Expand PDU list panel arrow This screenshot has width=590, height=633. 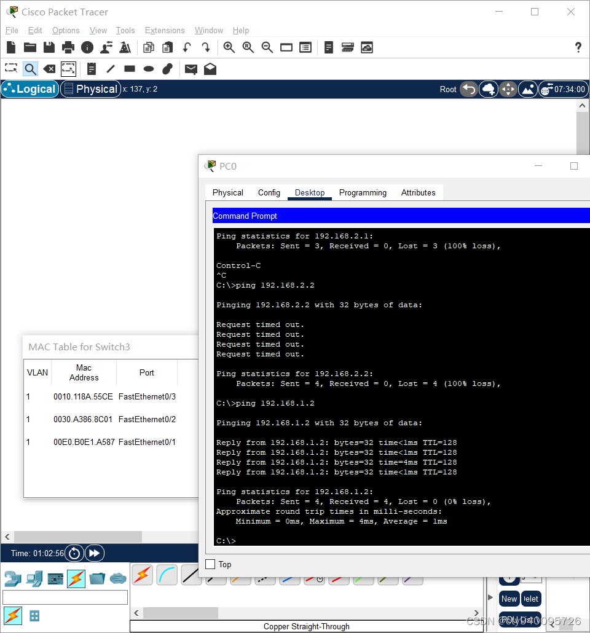pyautogui.click(x=490, y=597)
